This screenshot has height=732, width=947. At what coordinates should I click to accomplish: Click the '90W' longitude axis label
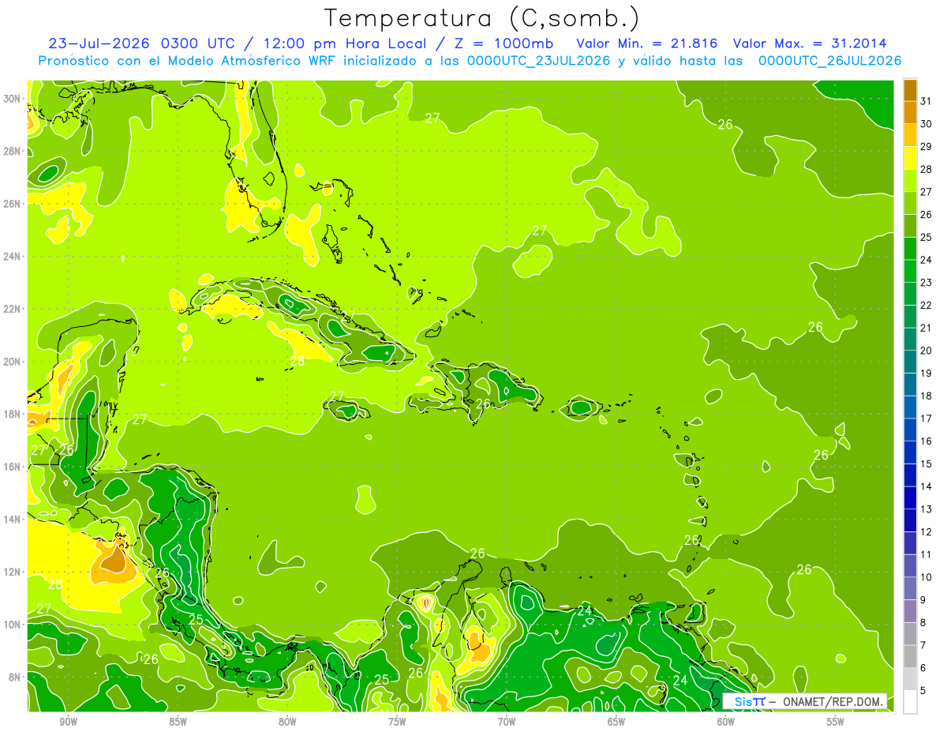point(68,722)
